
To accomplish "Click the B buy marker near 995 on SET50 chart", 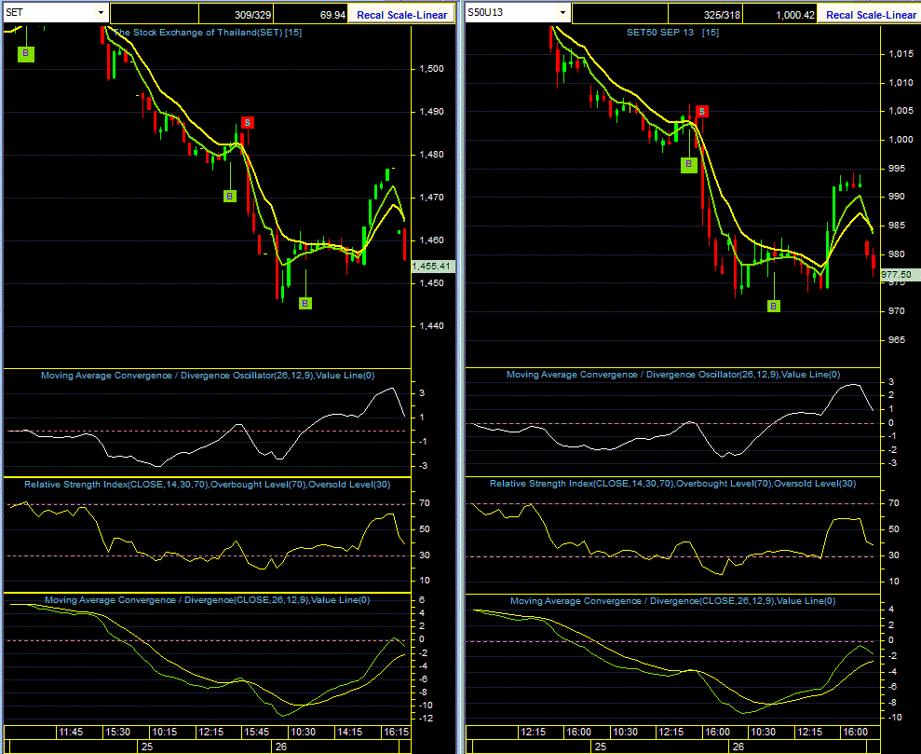I will (689, 165).
